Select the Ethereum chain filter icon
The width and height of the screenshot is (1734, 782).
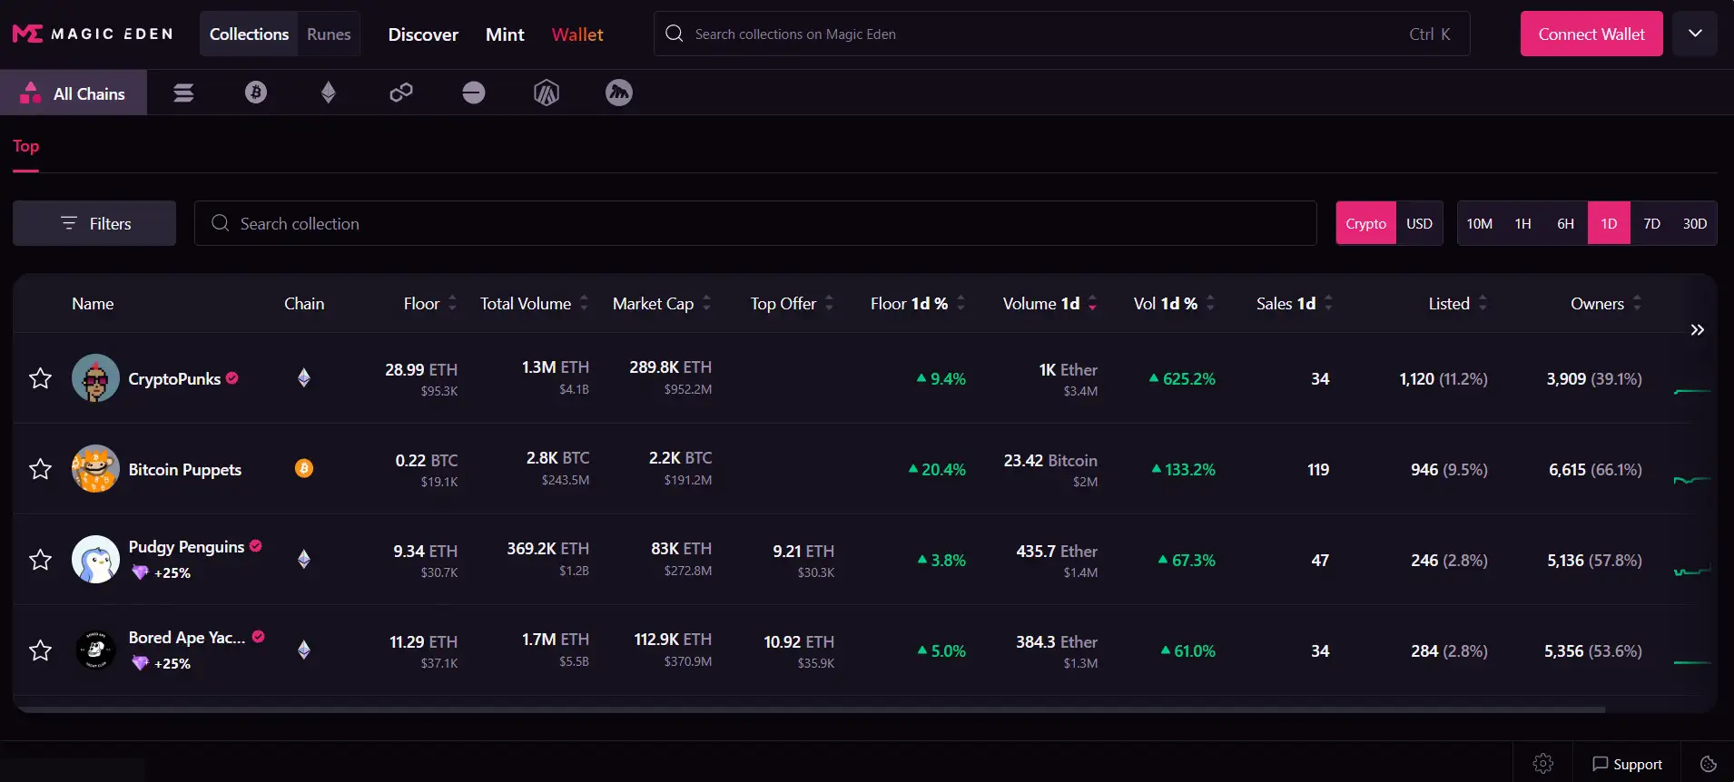tap(329, 93)
